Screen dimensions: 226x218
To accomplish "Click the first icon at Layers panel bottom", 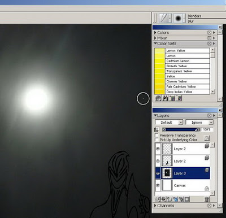I will pos(158,199).
